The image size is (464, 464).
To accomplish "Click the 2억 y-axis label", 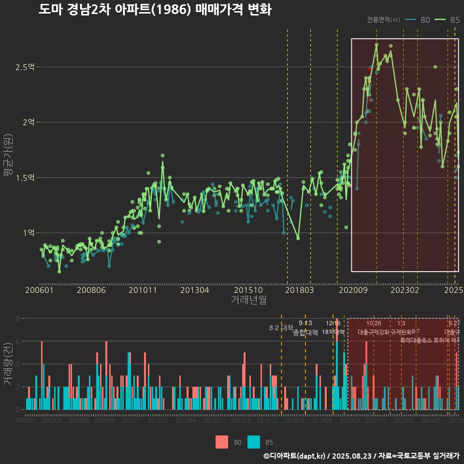I will coord(29,122).
